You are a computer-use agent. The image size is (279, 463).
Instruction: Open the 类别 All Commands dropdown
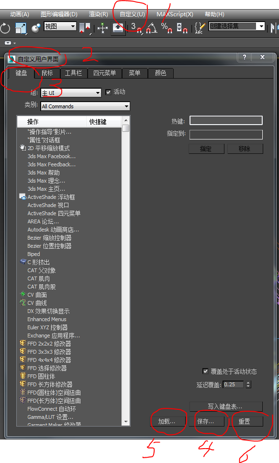[85, 106]
